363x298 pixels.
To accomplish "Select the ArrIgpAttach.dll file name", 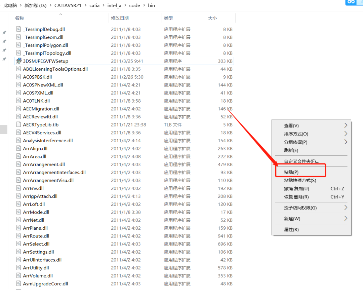I will point(40,196).
